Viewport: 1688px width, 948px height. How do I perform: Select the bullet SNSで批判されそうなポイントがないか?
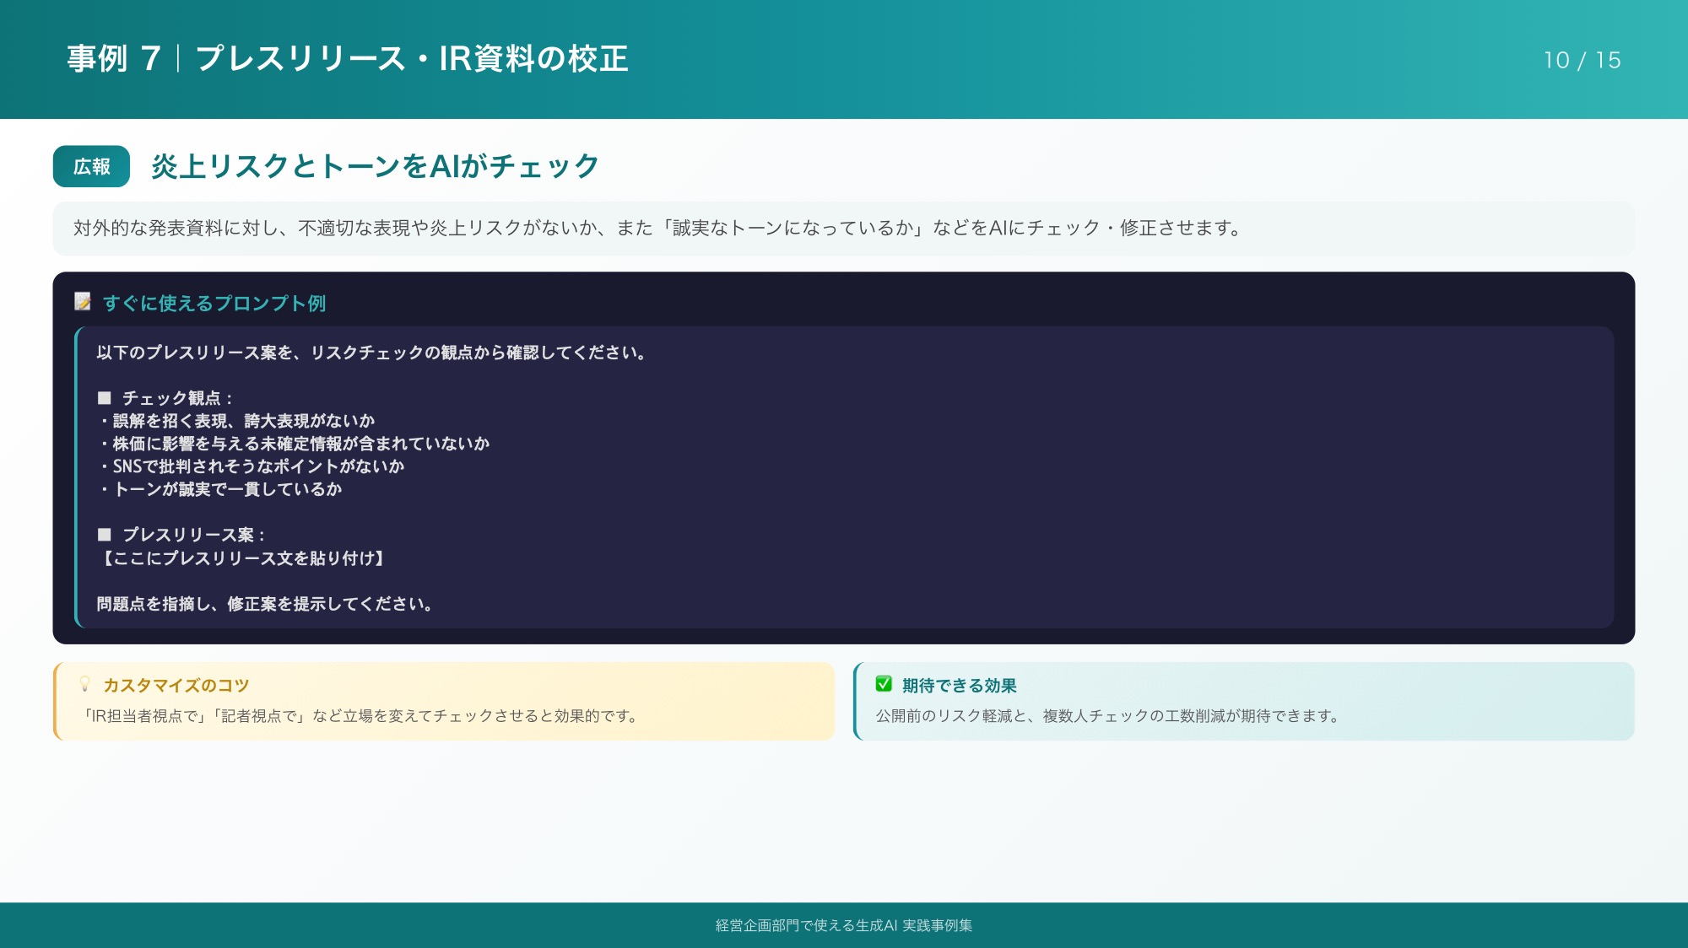(252, 466)
